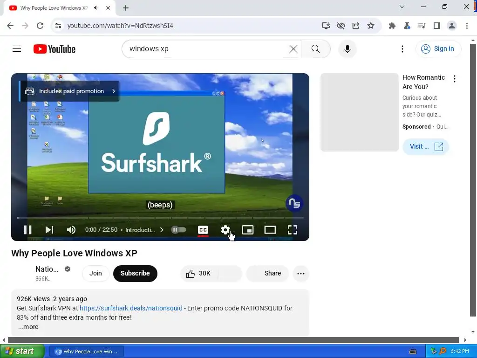477x358 pixels.
Task: Expand the Introduction chapter chevron
Action: pos(162,230)
